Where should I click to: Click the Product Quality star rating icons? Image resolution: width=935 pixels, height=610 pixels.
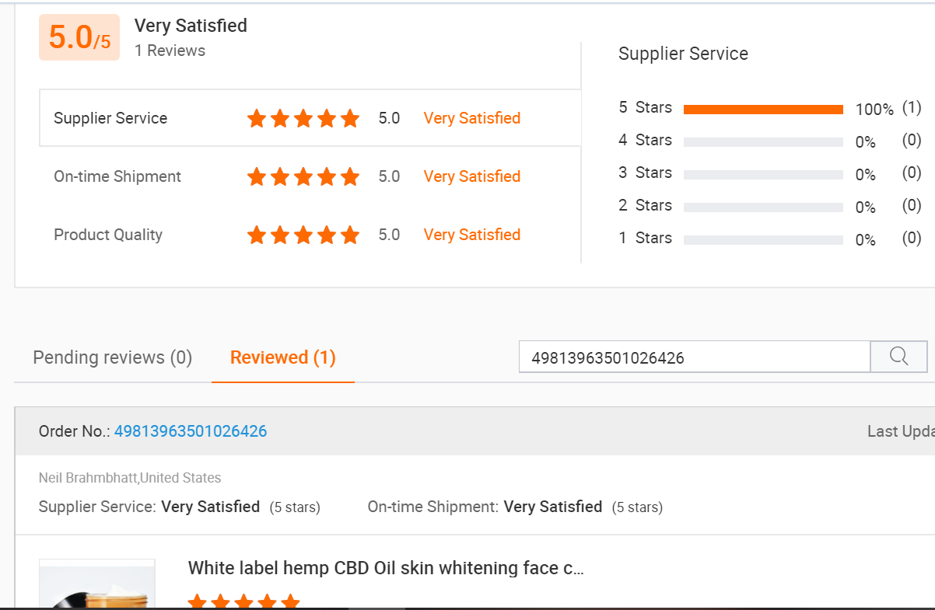[x=303, y=235]
